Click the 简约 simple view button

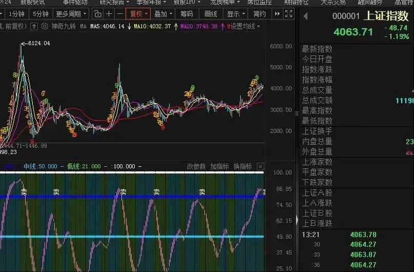coord(260,14)
